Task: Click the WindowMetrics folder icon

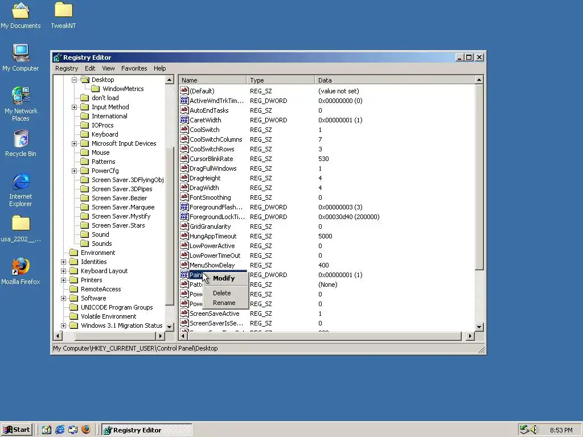Action: [96, 88]
